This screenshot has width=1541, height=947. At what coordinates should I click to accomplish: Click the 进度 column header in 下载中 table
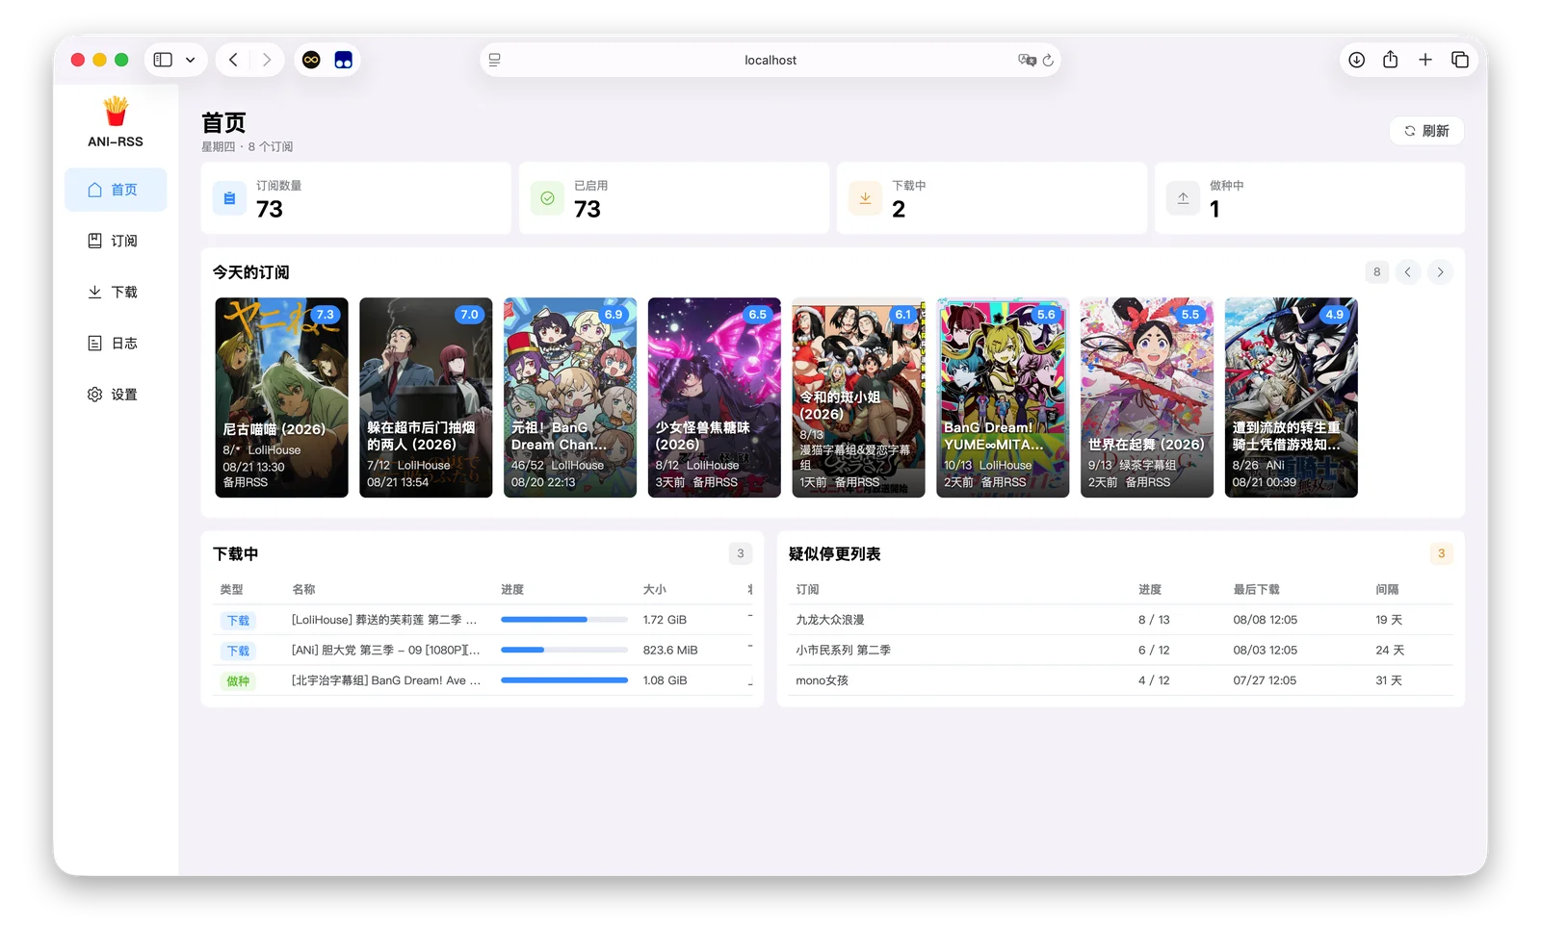coord(512,589)
